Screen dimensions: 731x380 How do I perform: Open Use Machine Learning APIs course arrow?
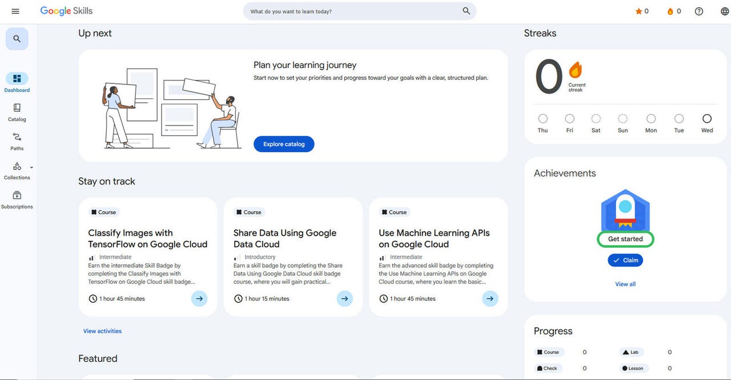pos(490,298)
